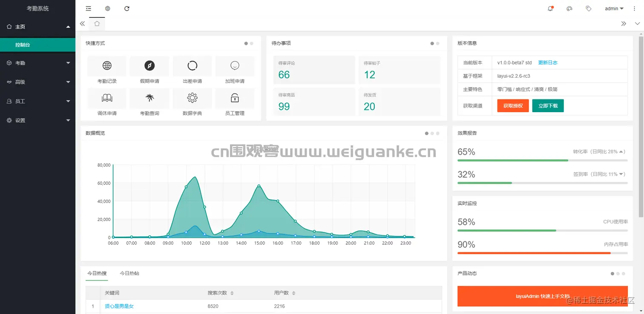This screenshot has height=314, width=644.
Task: Select 控制台 in the sidebar
Action: 37,45
